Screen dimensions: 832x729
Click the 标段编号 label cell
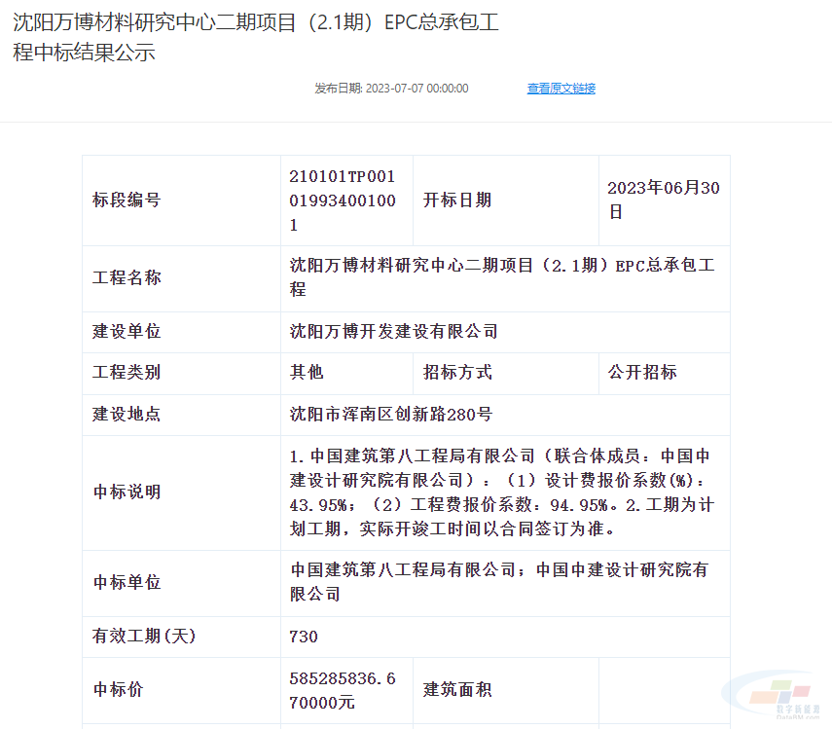[x=181, y=200]
